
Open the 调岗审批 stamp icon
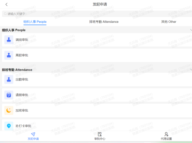pos(9,40)
